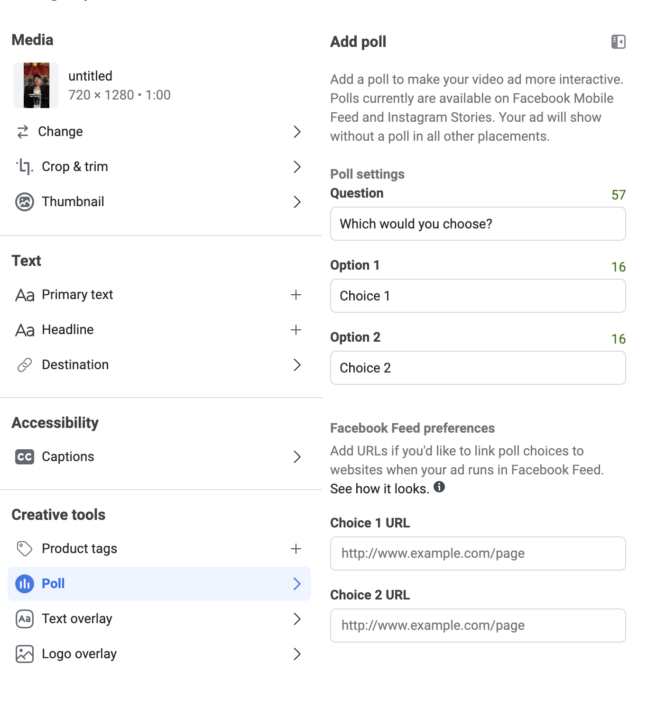647x708 pixels.
Task: Click the Logo overlay image icon
Action: pos(25,654)
